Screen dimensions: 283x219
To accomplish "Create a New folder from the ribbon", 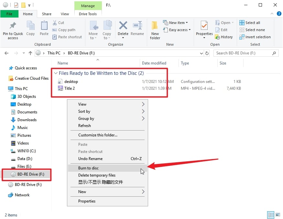I will tap(155, 30).
